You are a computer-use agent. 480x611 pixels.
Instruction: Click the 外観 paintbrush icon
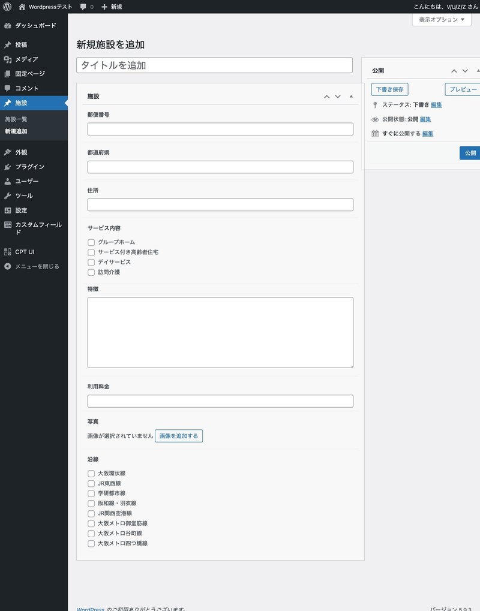point(7,152)
